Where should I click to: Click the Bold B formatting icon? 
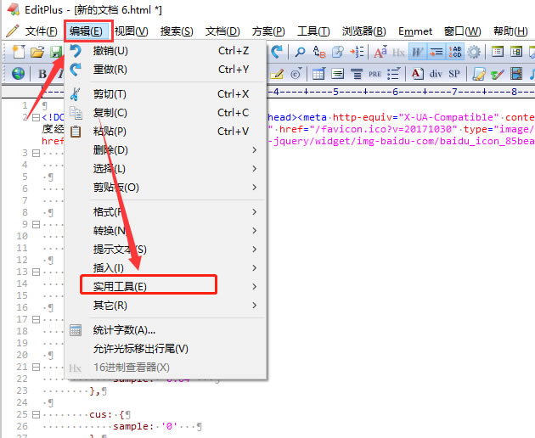(x=42, y=74)
